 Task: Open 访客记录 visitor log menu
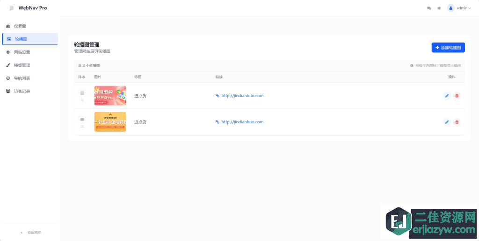click(22, 92)
